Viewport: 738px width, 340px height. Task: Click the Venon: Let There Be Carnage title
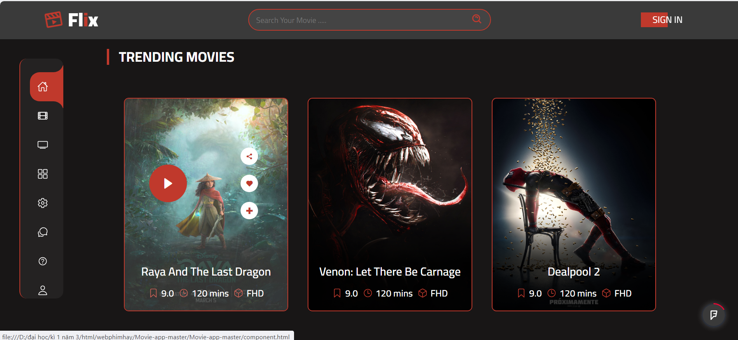point(390,272)
